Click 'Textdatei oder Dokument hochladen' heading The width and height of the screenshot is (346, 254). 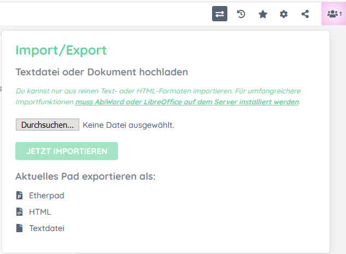coord(102,72)
